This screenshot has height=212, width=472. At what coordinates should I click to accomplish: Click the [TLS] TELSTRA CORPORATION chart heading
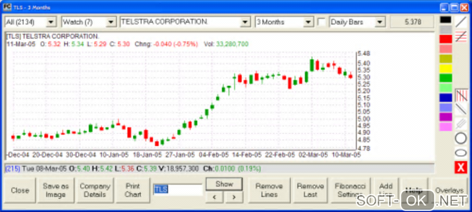coord(52,36)
